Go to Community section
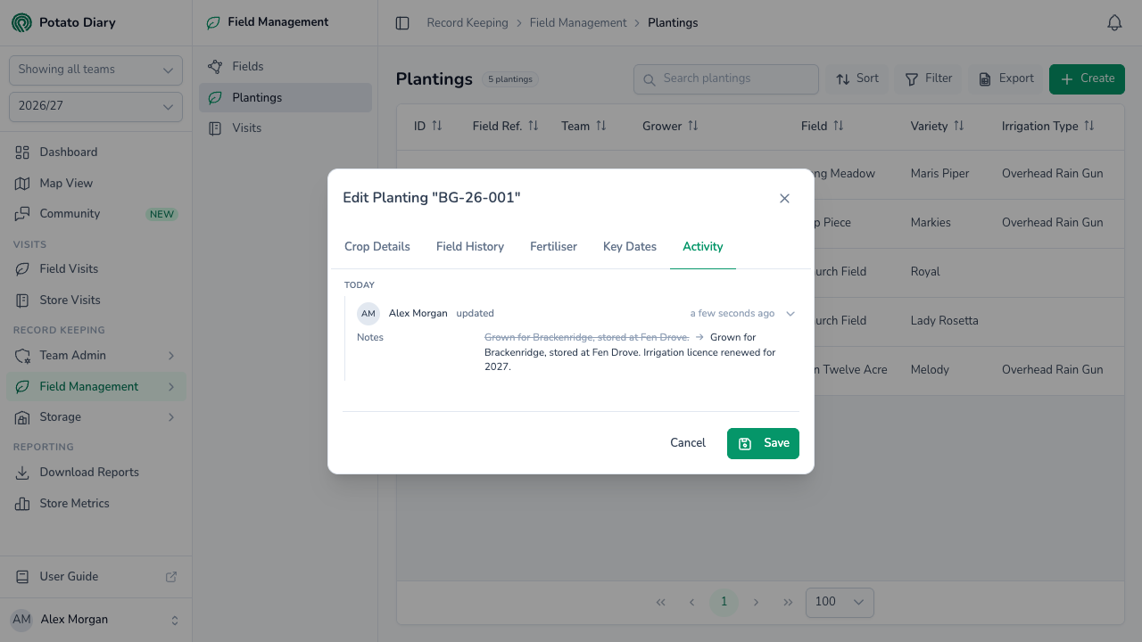Image resolution: width=1142 pixels, height=642 pixels. [x=96, y=214]
